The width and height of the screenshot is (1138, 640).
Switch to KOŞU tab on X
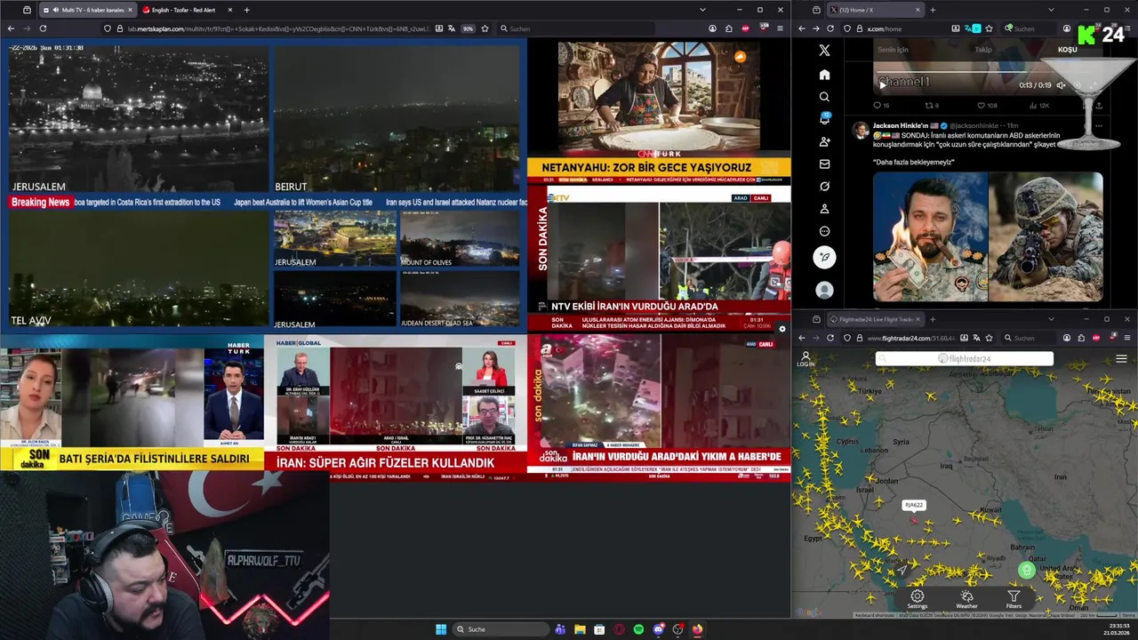pos(1067,50)
